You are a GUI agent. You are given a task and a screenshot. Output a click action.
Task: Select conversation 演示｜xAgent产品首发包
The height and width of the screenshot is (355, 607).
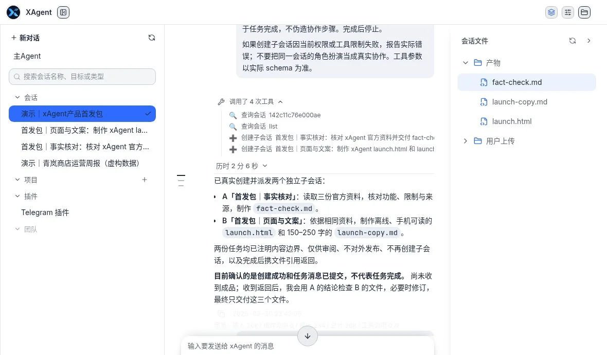pos(82,114)
